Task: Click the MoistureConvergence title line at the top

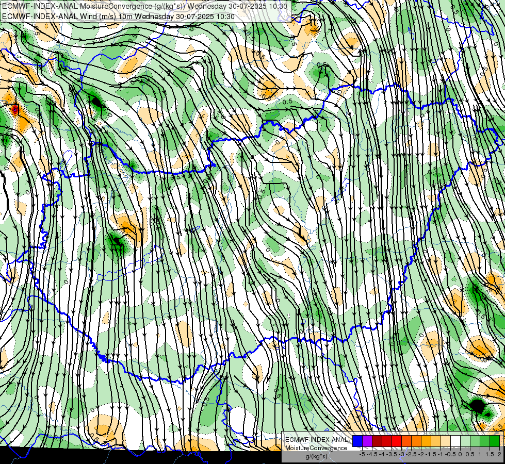Action: click(x=145, y=6)
